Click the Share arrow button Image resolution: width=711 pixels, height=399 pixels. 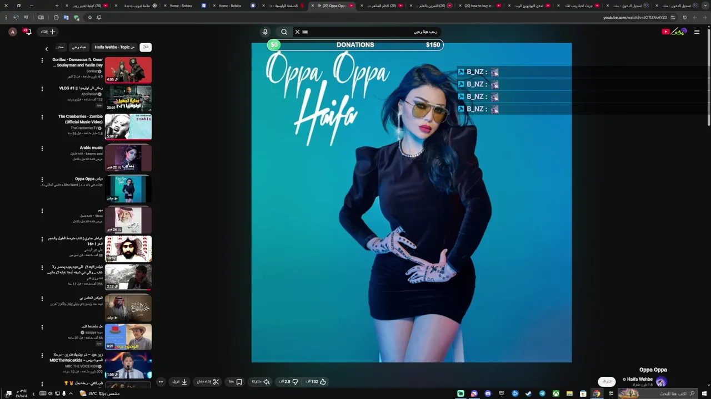[x=260, y=381]
